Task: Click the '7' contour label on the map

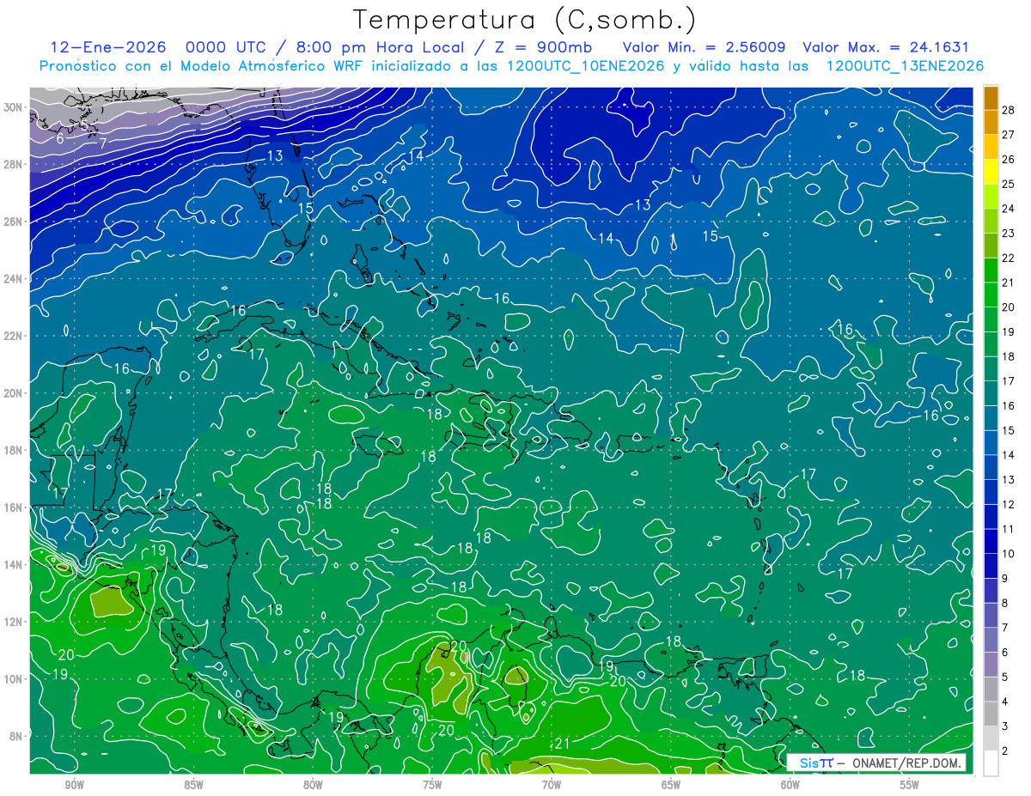Action: click(102, 143)
